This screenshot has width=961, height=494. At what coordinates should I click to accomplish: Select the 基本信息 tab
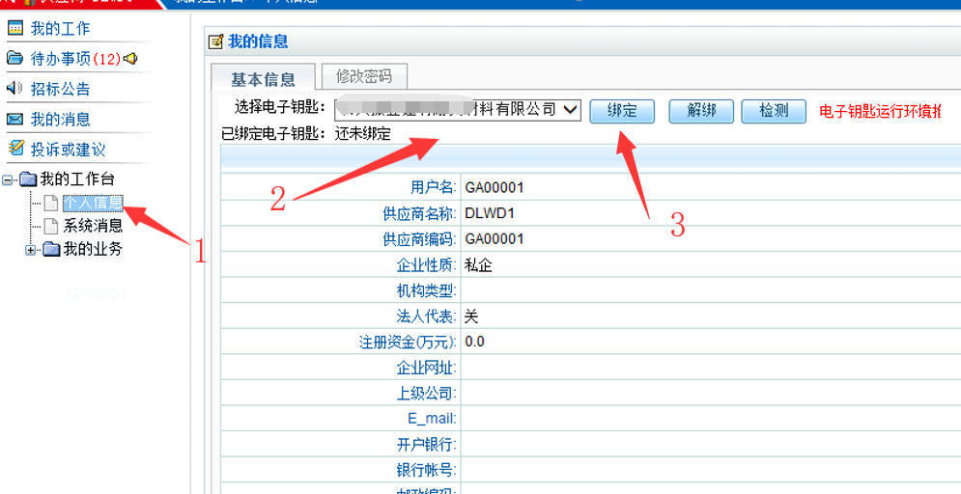point(263,79)
